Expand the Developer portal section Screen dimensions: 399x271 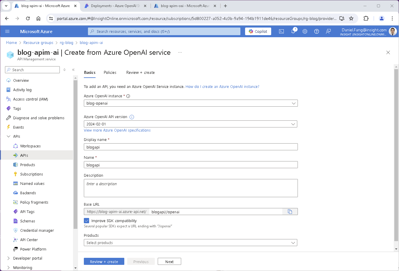coord(9,258)
